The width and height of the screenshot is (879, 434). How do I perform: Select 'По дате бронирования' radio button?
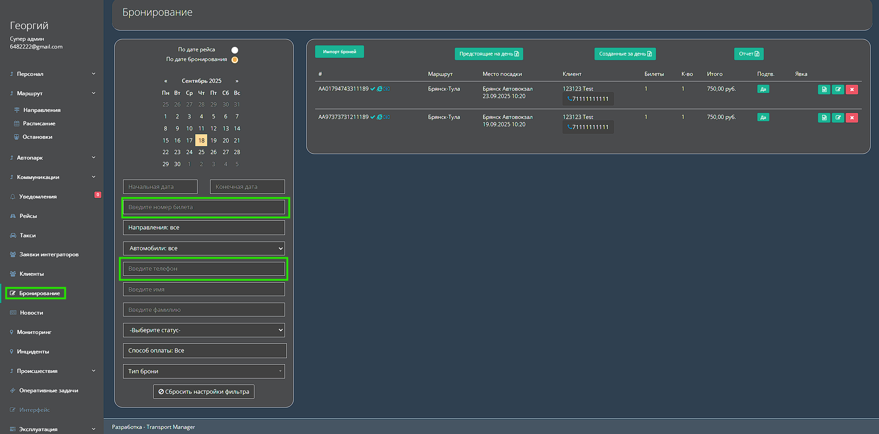click(235, 60)
